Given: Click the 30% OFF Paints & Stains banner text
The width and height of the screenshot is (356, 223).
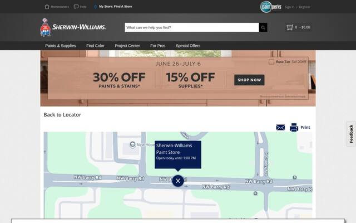Looking at the screenshot, I should [119, 80].
